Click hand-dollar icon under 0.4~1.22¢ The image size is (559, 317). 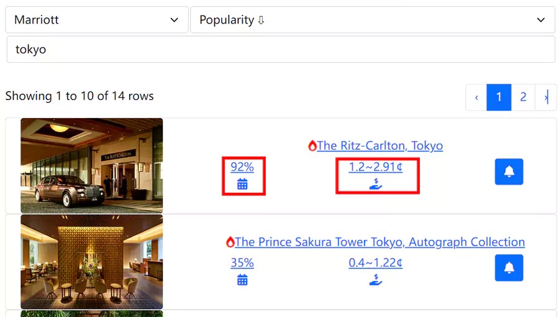pyautogui.click(x=376, y=280)
